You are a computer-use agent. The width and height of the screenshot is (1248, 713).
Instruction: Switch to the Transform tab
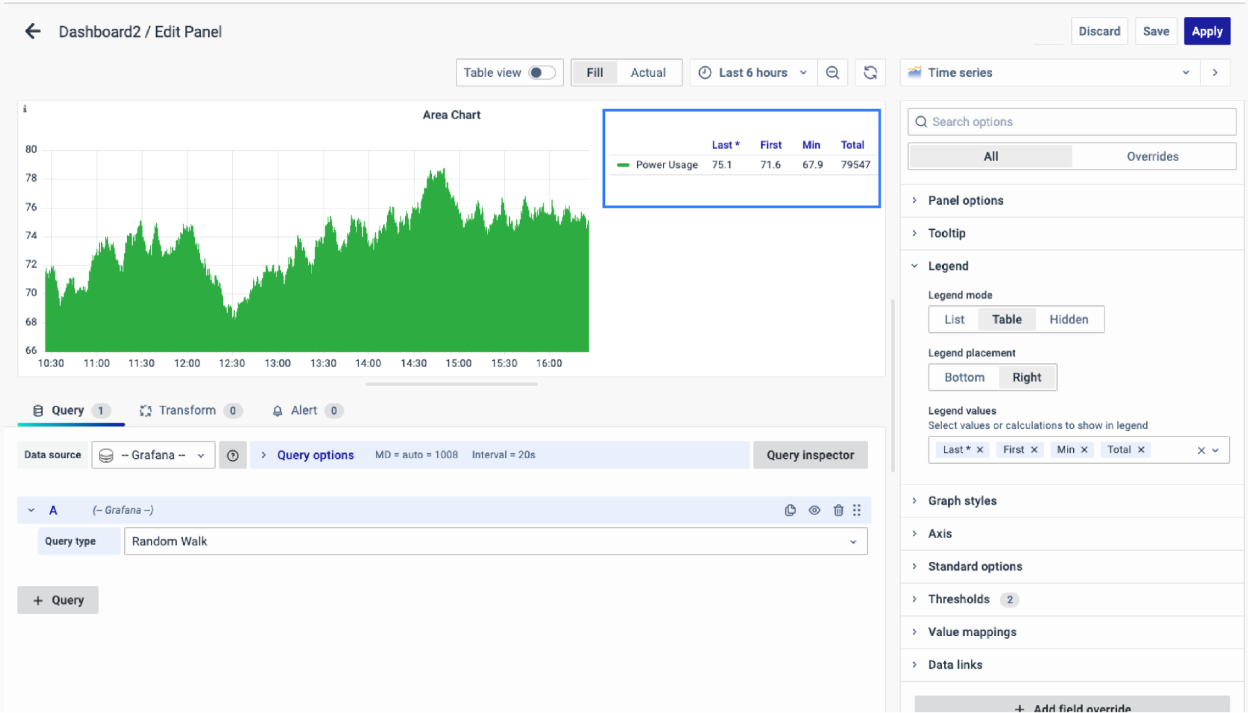[x=187, y=410]
